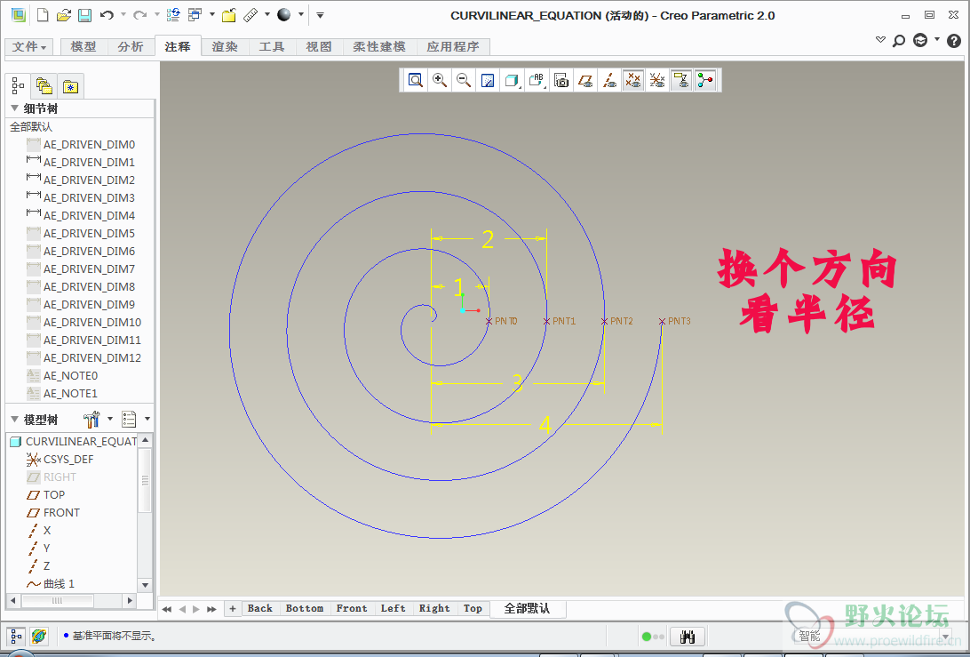
Task: Open model tree show list icon
Action: (129, 420)
